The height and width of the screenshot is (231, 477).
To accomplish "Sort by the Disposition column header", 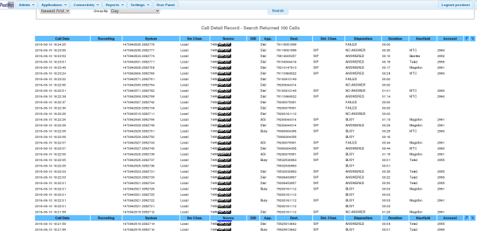I will click(x=363, y=39).
